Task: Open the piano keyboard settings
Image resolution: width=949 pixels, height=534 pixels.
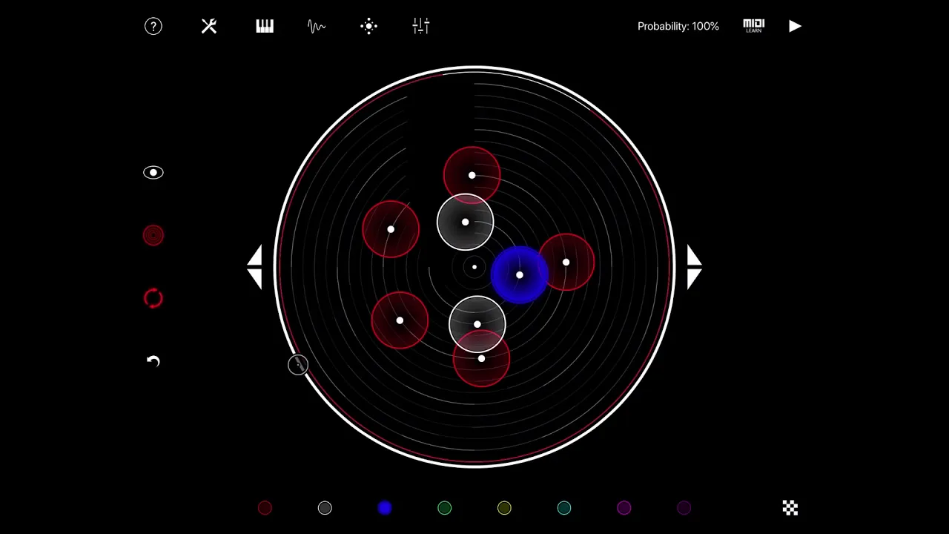Action: pos(265,26)
